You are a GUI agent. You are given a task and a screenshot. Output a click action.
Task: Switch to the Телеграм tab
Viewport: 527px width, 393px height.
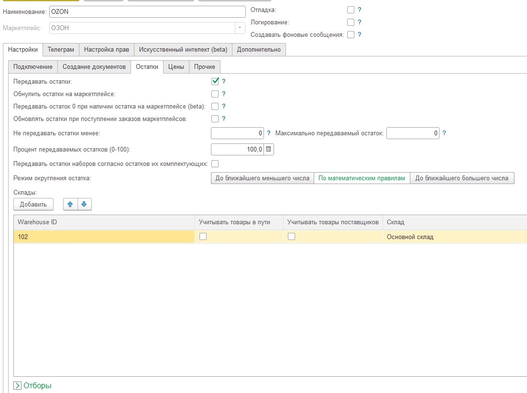(x=61, y=50)
